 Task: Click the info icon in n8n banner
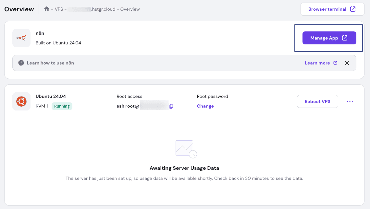[21, 63]
